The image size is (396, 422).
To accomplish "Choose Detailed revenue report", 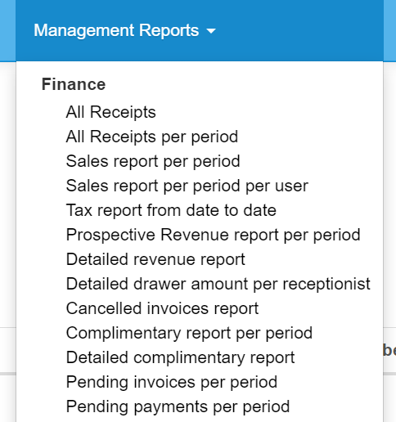I will coord(155,259).
